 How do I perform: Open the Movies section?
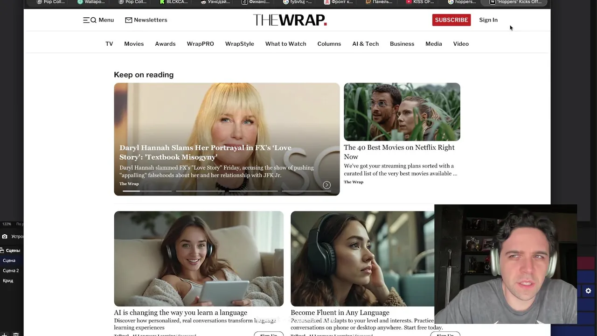point(134,44)
